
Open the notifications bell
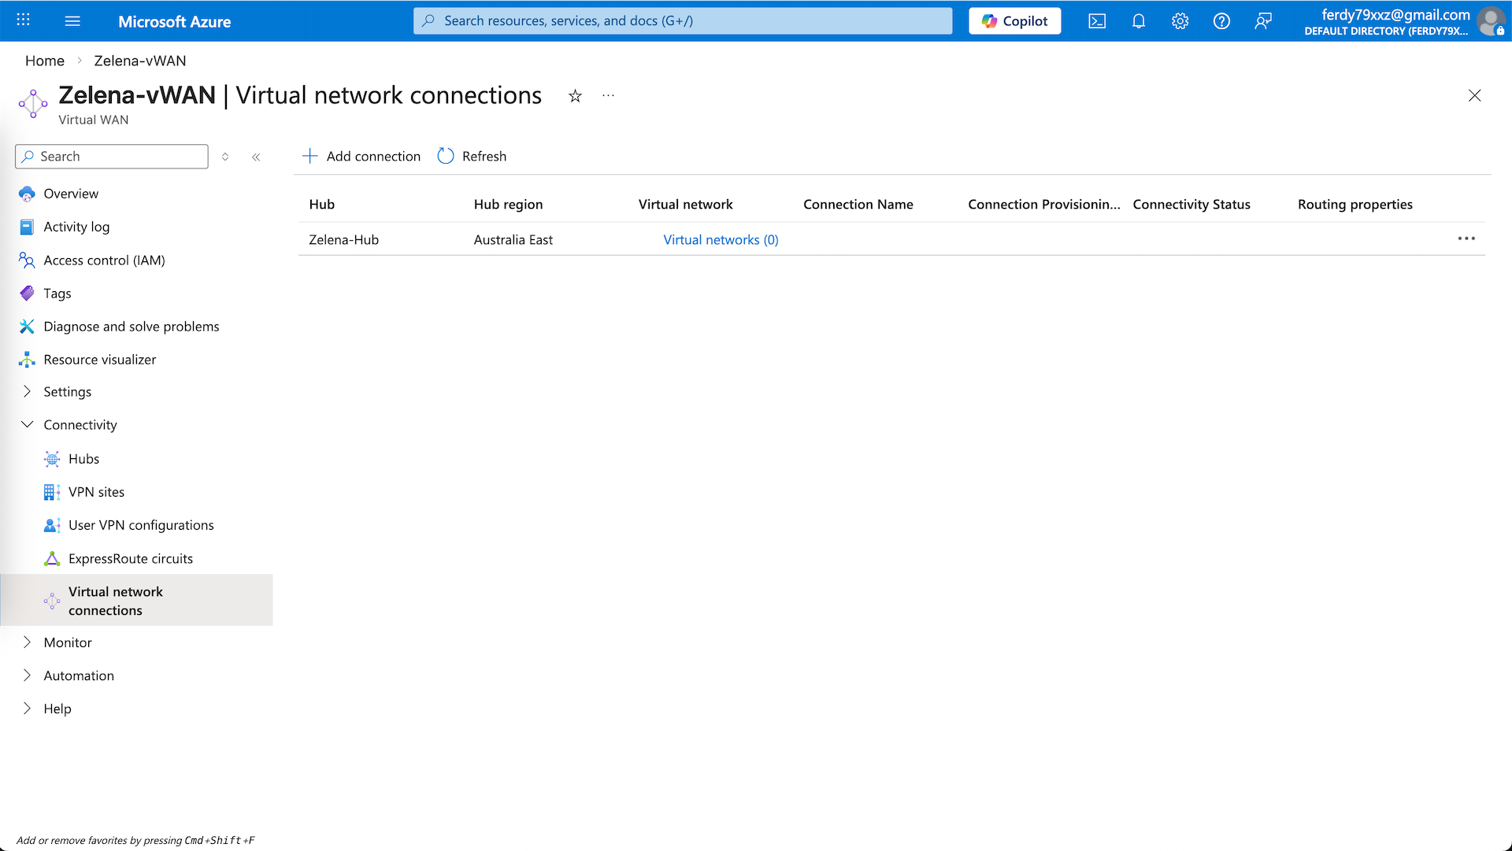tap(1139, 21)
